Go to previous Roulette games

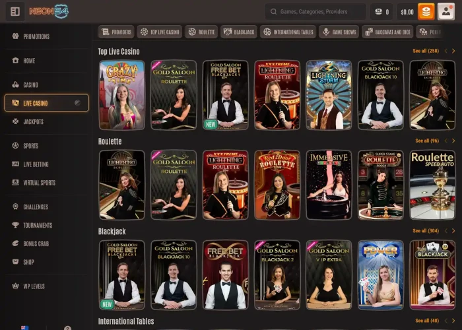[445, 141]
